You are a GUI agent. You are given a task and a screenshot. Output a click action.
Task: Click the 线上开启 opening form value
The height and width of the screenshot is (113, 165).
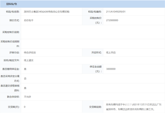[111, 52]
